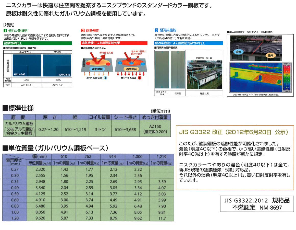
Task: Click the 1,000 width column header
Action: pyautogui.click(x=138, y=156)
